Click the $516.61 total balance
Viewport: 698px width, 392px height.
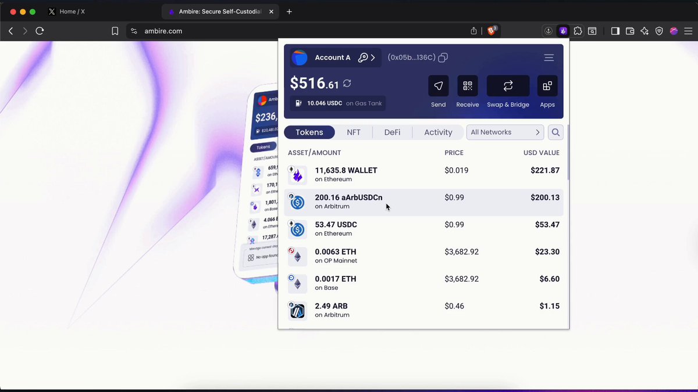tap(315, 84)
